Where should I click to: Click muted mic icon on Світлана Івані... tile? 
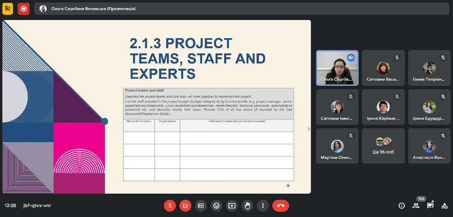[351, 96]
